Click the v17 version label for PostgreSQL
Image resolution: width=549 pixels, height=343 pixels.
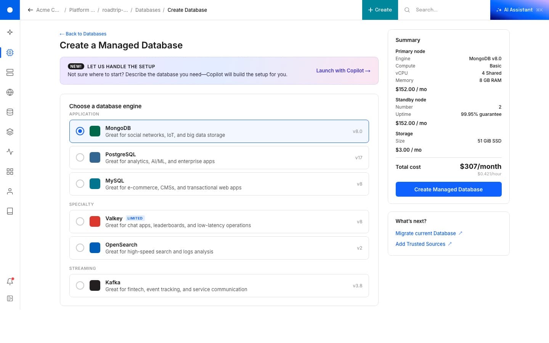point(359,157)
